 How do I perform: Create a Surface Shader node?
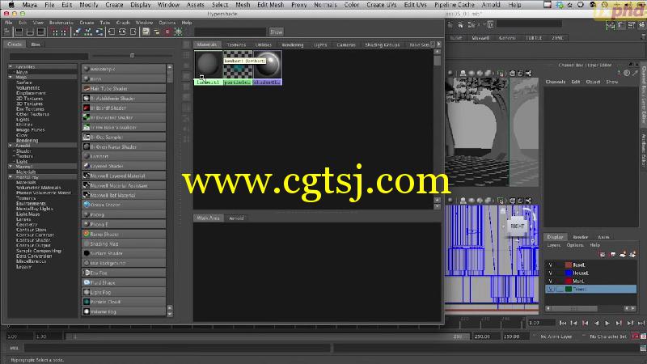(x=124, y=253)
